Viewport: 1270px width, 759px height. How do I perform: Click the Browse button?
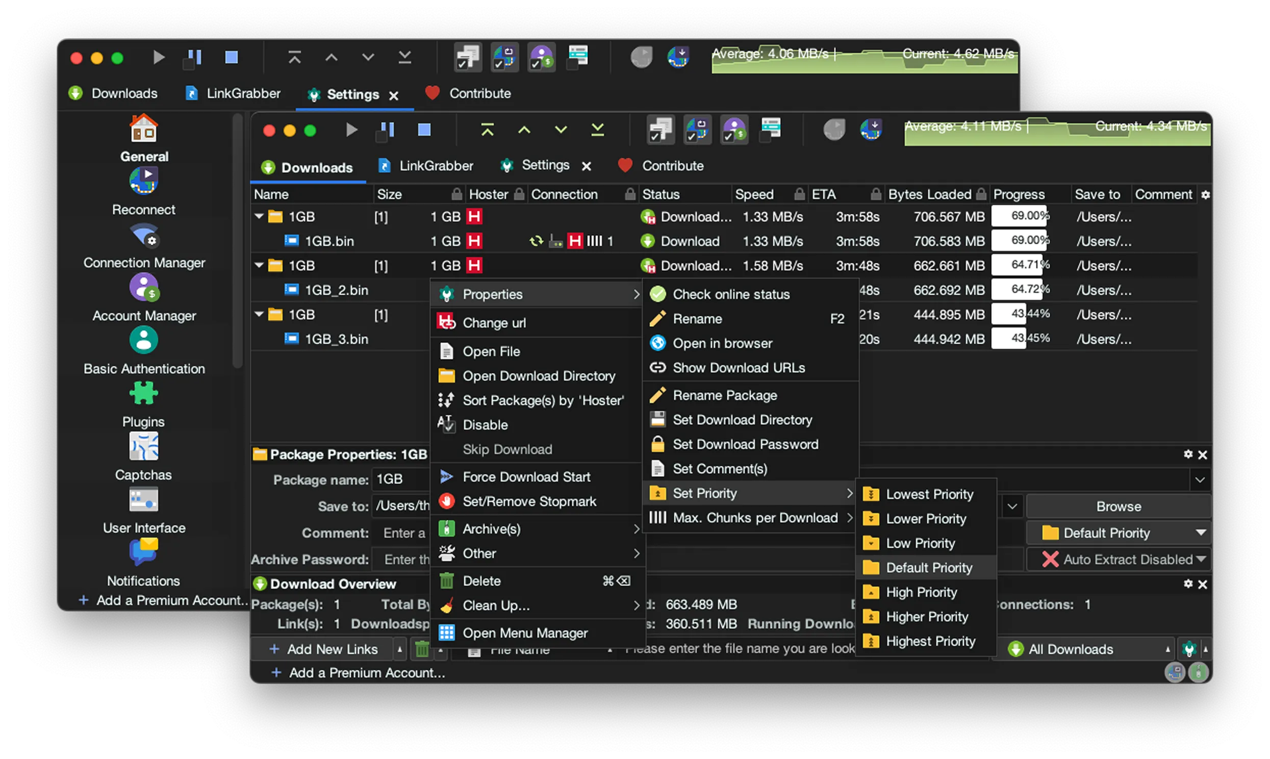(1118, 507)
